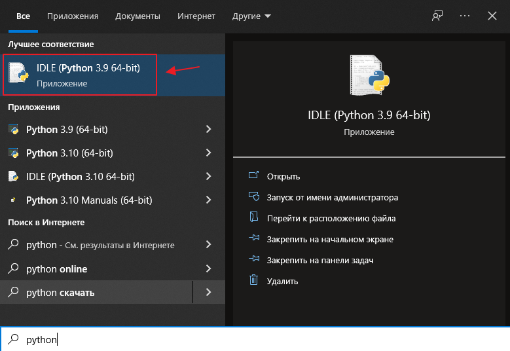Viewport: 510px width, 351px height.
Task: Open the three-dot options menu
Action: (x=464, y=16)
